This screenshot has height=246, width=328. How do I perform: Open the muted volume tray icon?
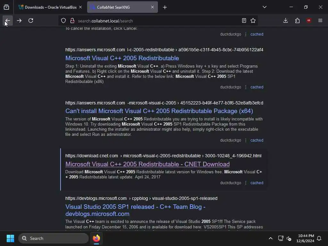(289, 238)
